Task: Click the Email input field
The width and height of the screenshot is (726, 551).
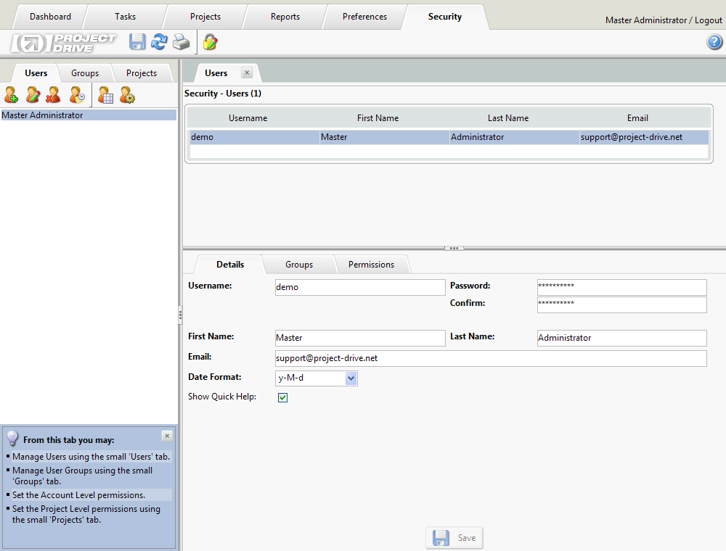Action: click(x=491, y=358)
